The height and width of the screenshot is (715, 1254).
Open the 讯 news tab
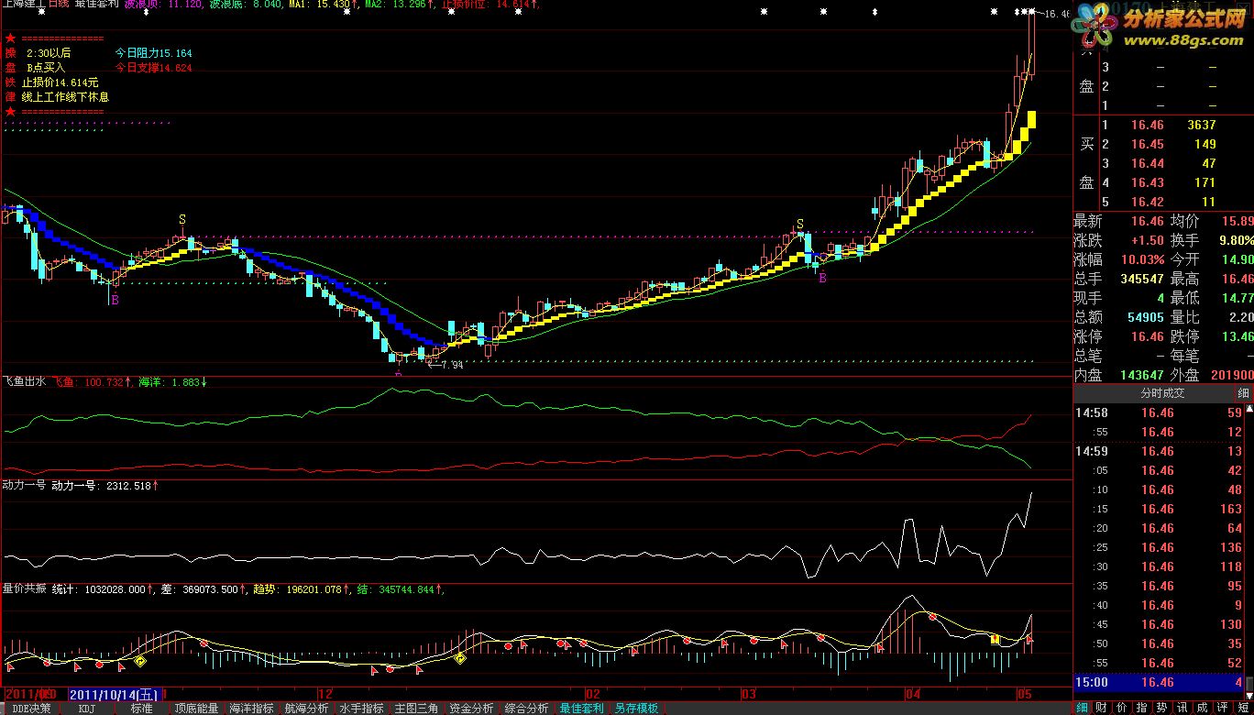(1182, 708)
